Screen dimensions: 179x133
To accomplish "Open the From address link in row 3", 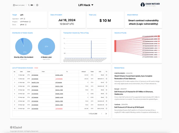I will coord(35,82).
